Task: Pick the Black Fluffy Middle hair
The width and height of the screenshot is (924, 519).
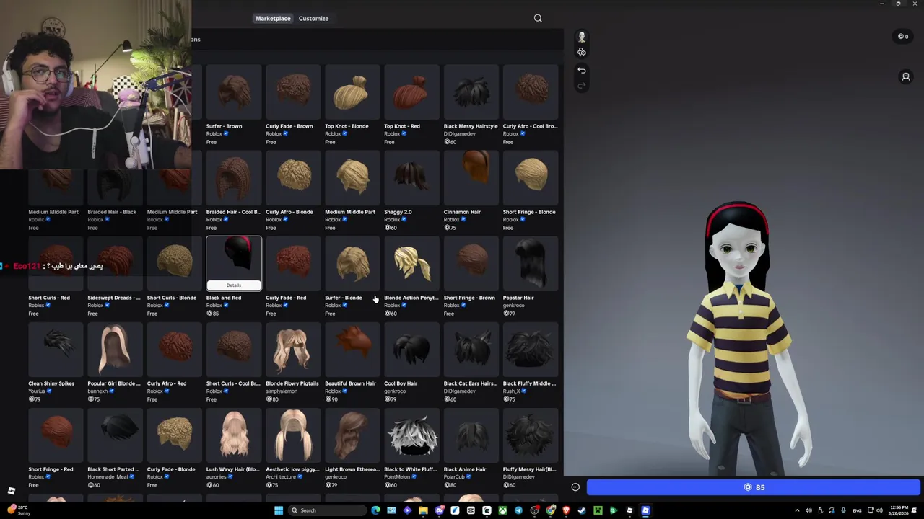Action: point(530,363)
